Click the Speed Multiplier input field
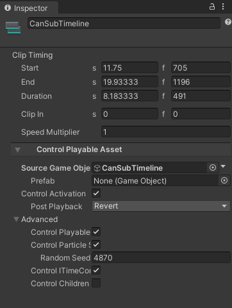The width and height of the screenshot is (232, 308). coord(166,132)
